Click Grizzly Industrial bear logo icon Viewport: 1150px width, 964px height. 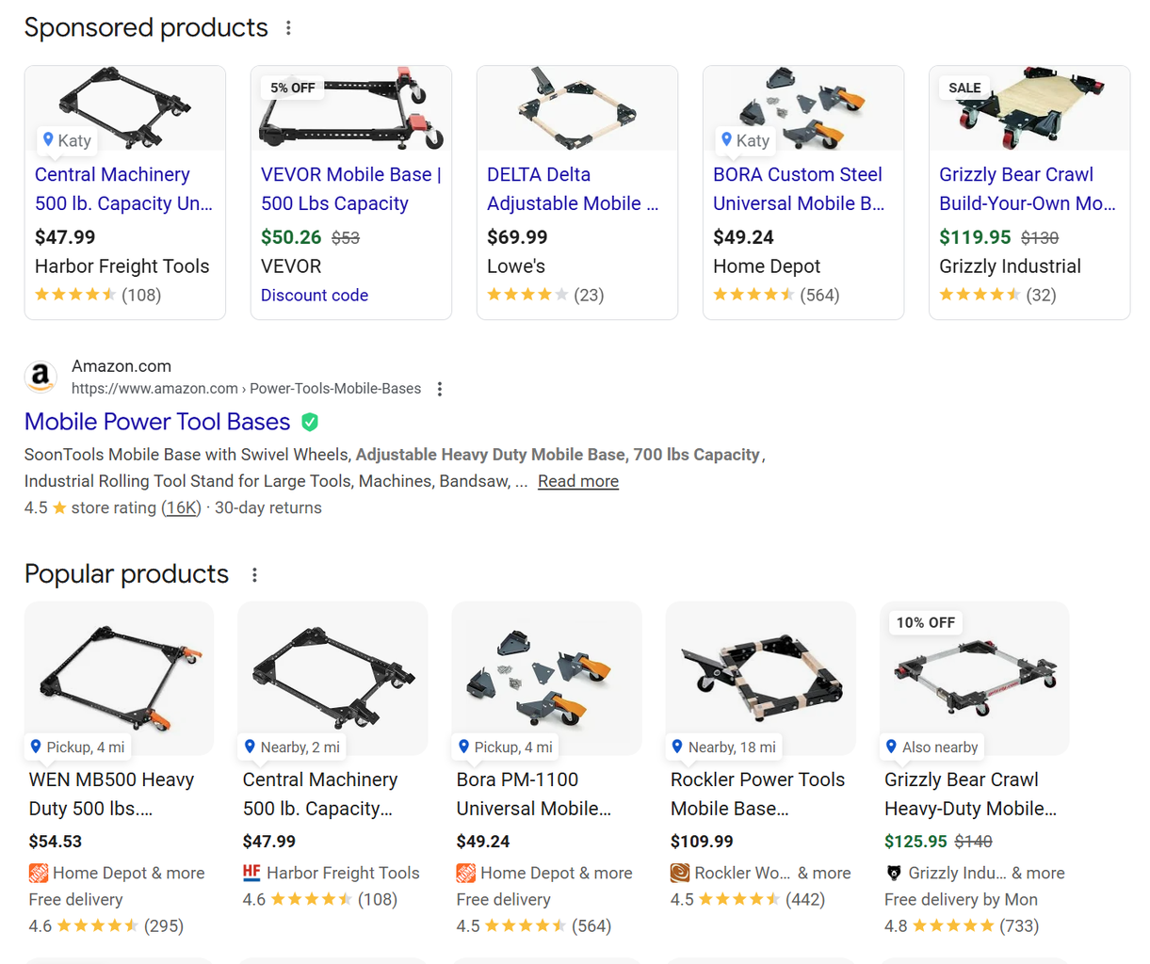pyautogui.click(x=894, y=873)
